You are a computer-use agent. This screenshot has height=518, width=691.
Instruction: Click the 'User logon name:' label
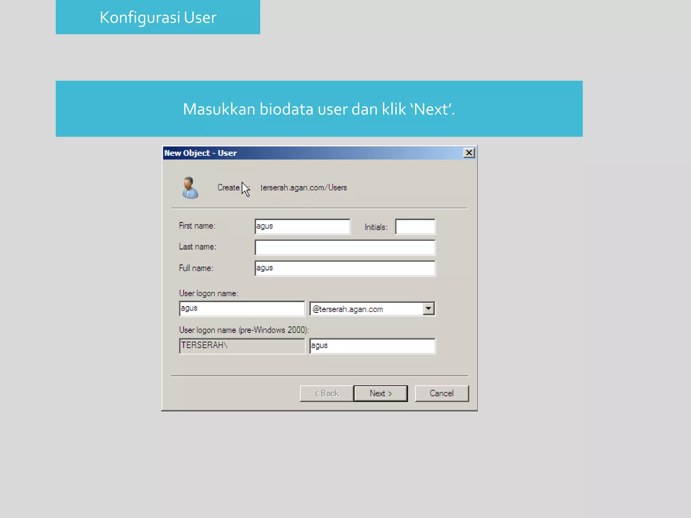coord(209,293)
